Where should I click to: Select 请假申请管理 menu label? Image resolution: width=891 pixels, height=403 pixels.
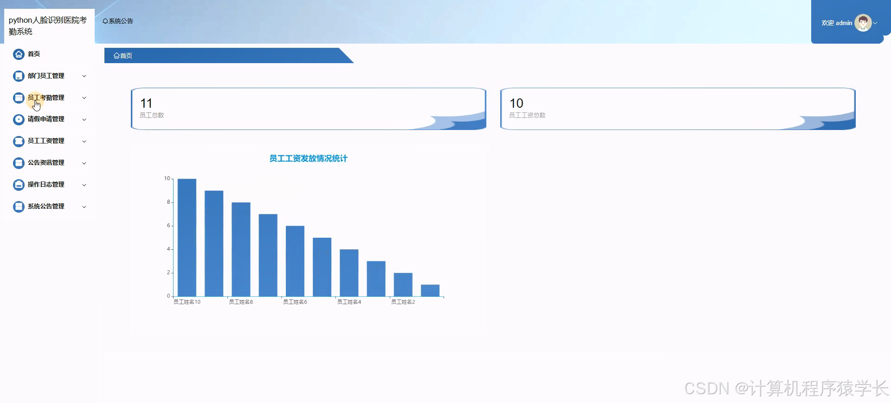46,119
